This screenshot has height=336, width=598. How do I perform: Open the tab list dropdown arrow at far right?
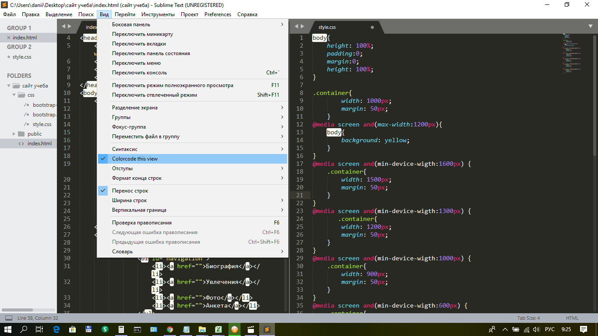(x=591, y=26)
